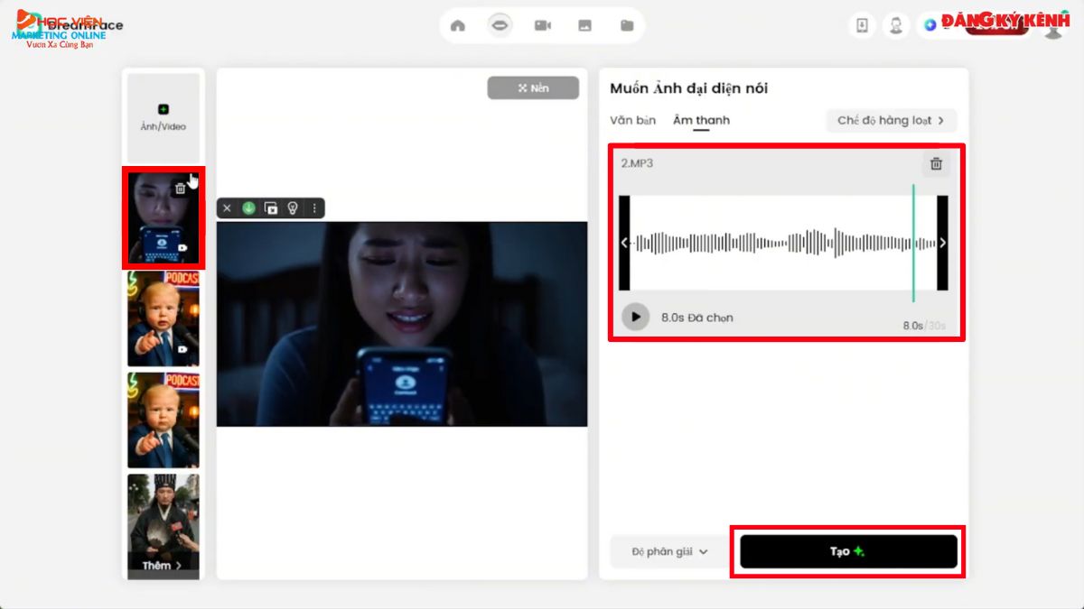Delete the 2.MP3 audio using the trash icon
The width and height of the screenshot is (1084, 609).
936,164
